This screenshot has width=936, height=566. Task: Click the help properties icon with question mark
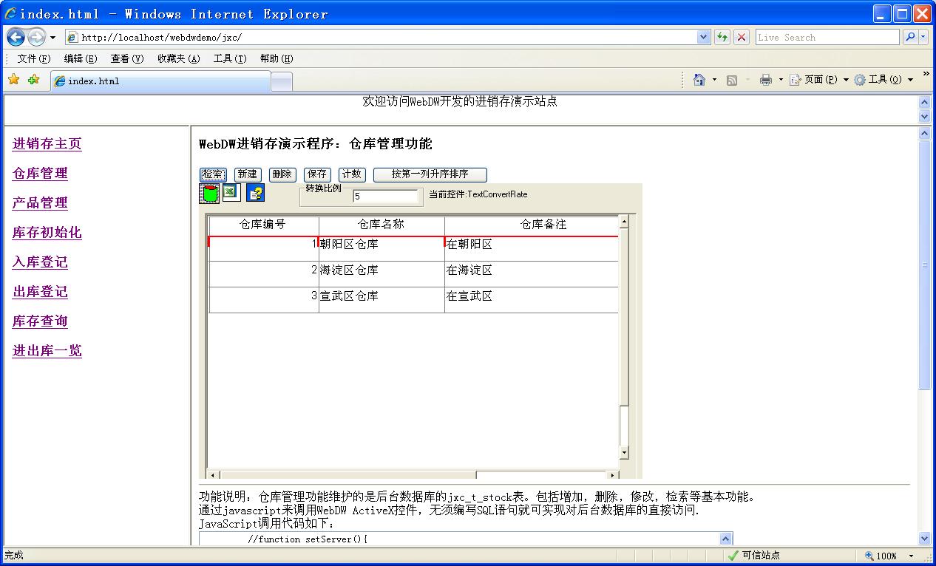[255, 193]
